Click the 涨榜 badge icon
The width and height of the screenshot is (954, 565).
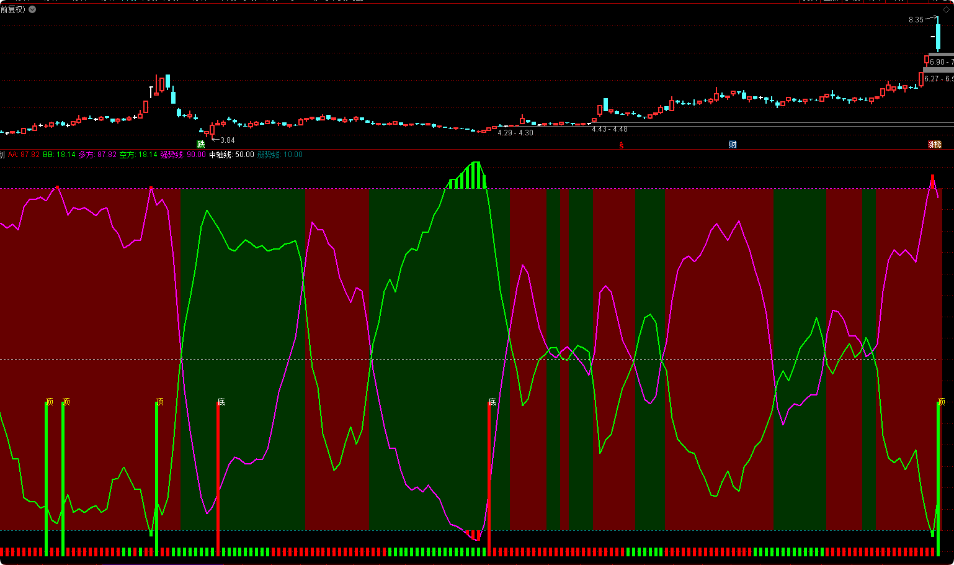[934, 145]
